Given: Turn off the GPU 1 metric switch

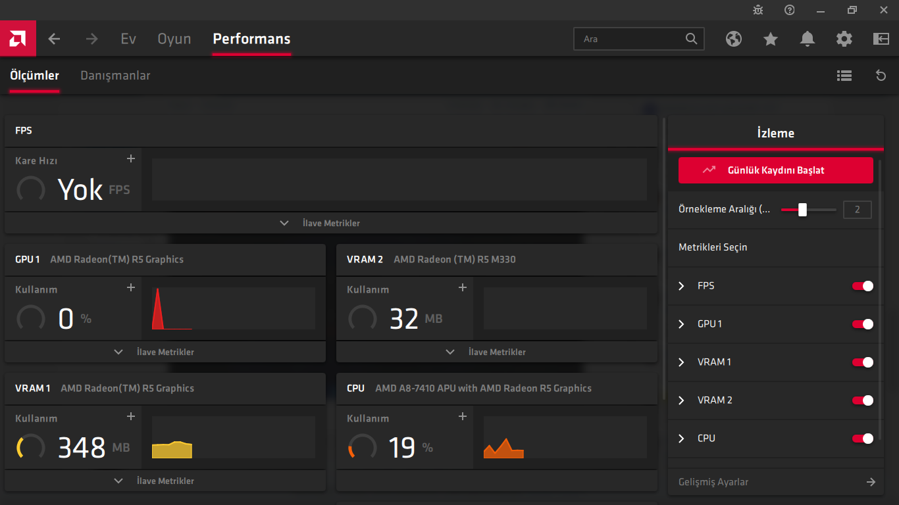Looking at the screenshot, I should [863, 324].
